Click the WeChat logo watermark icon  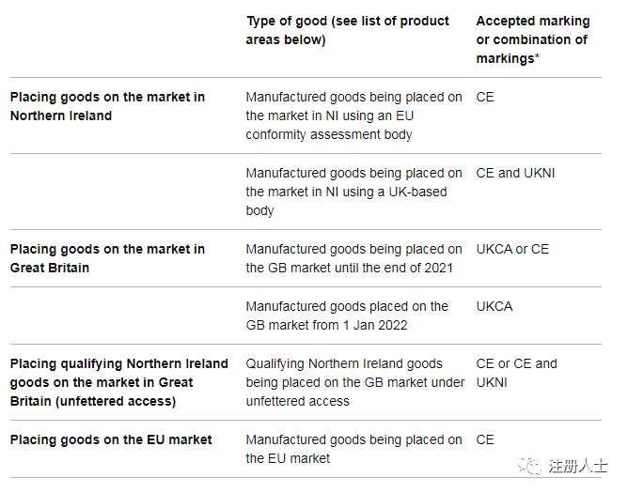(532, 466)
